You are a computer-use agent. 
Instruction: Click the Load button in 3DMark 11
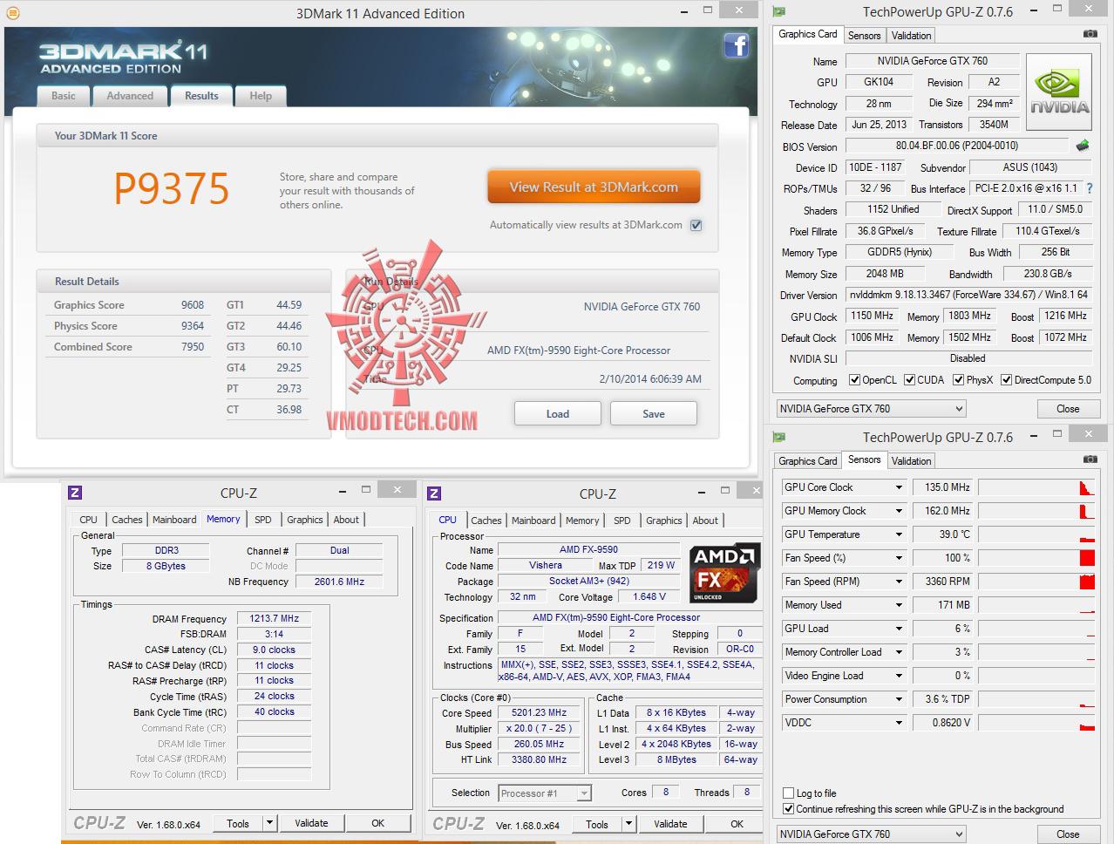click(558, 414)
